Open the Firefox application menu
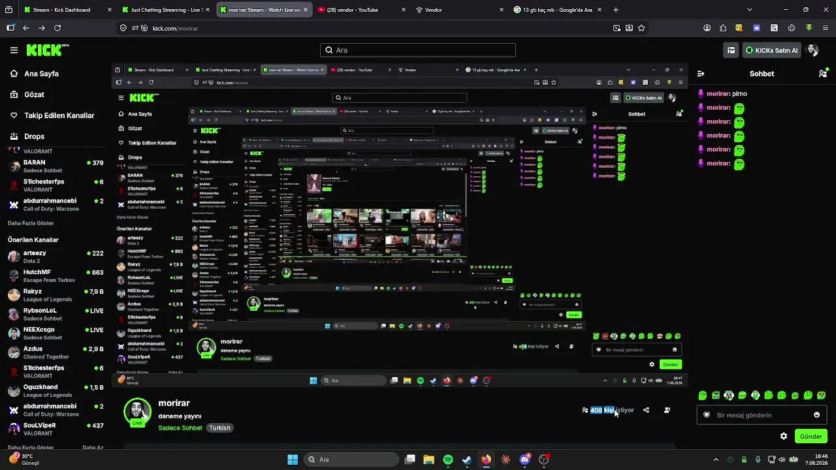 pos(826,28)
